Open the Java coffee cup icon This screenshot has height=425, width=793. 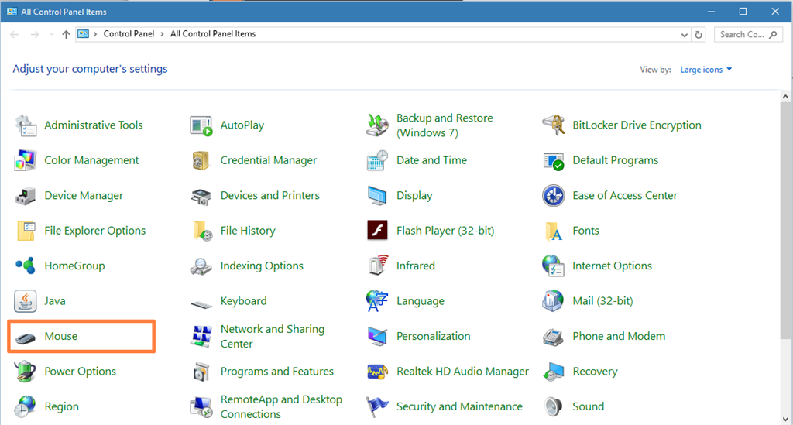pyautogui.click(x=26, y=301)
